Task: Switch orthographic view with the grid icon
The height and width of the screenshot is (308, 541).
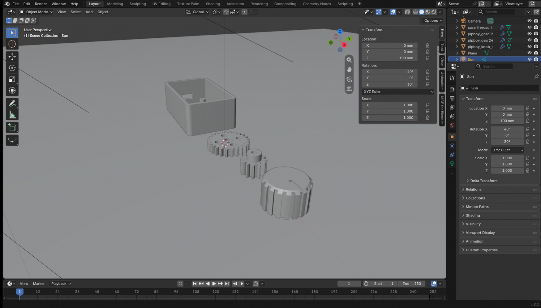Action: coord(349,89)
